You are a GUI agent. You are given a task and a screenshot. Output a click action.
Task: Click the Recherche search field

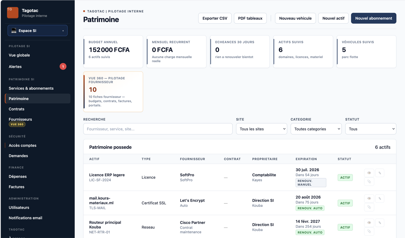(158, 129)
